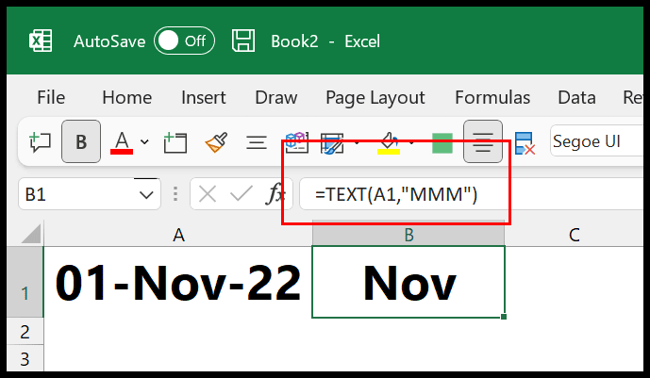Open the Segoe UI font box

[x=597, y=141]
